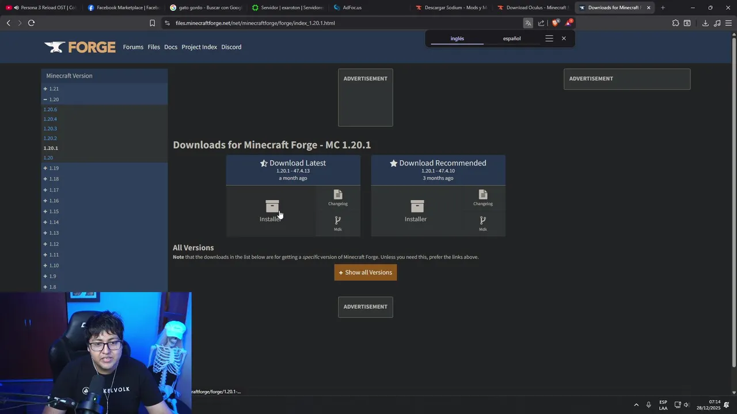The height and width of the screenshot is (414, 737).
Task: Switch to the Persona 3 Reload OST tab
Action: [40, 7]
